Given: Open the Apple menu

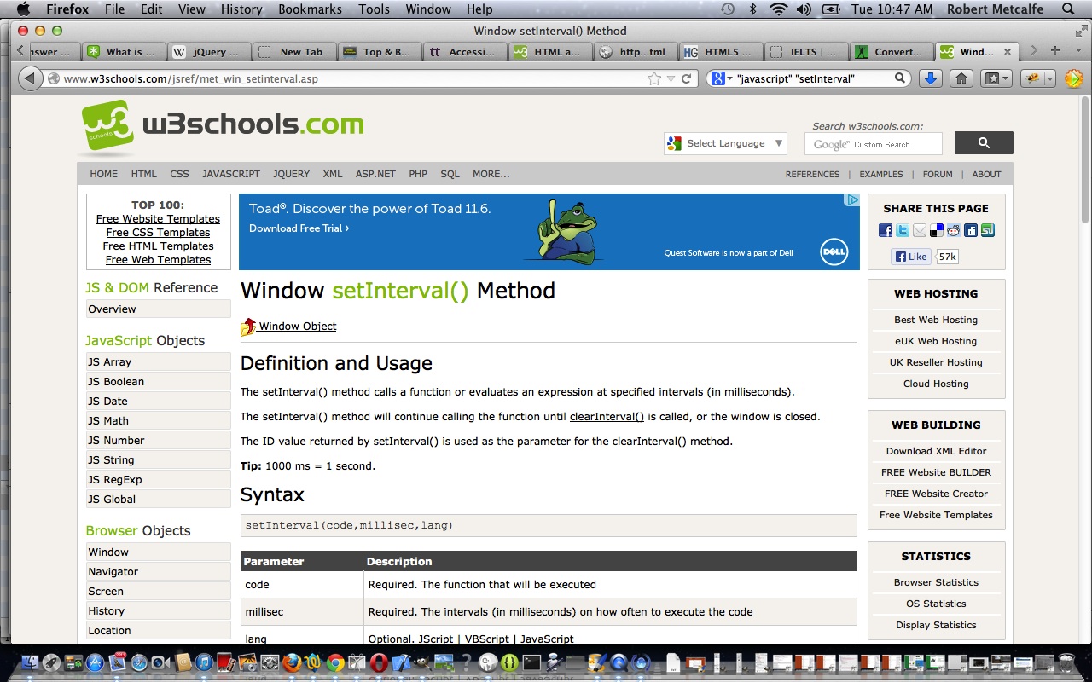Looking at the screenshot, I should click(23, 9).
